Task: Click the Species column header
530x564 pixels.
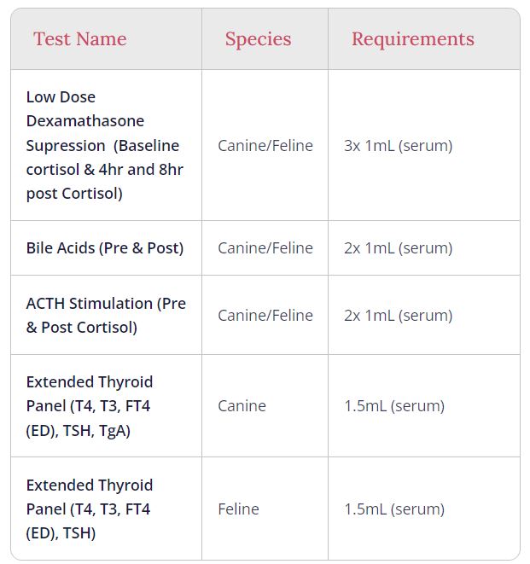Action: click(x=258, y=39)
